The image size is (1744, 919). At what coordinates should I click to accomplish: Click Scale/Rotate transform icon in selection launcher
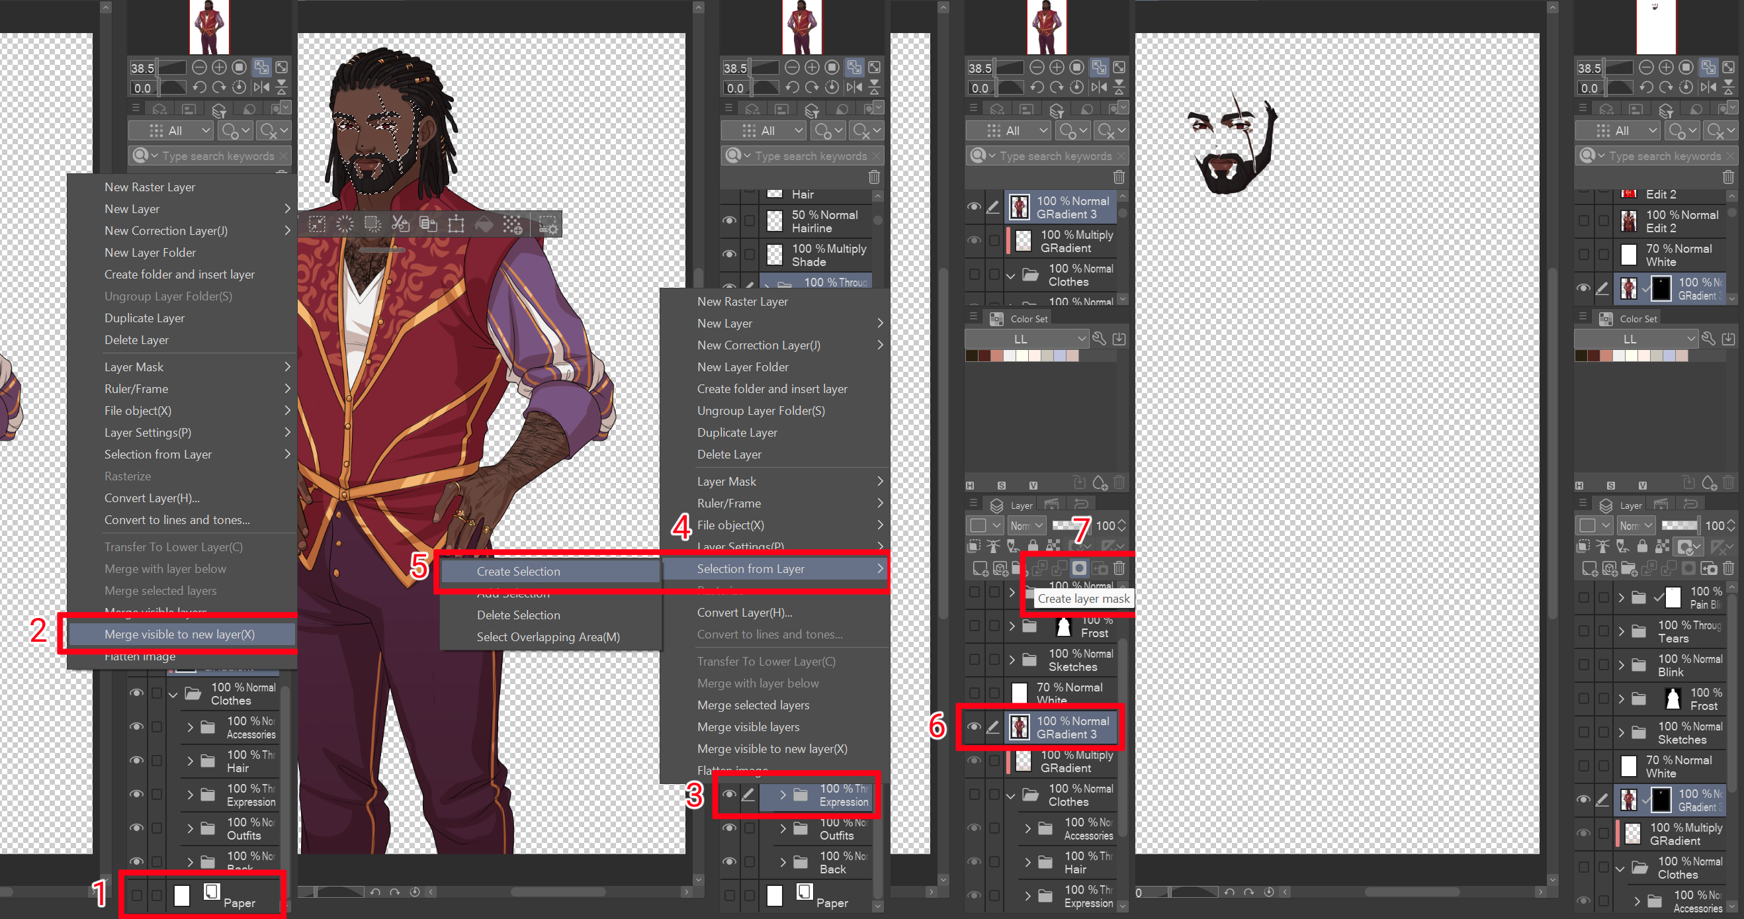click(x=456, y=224)
